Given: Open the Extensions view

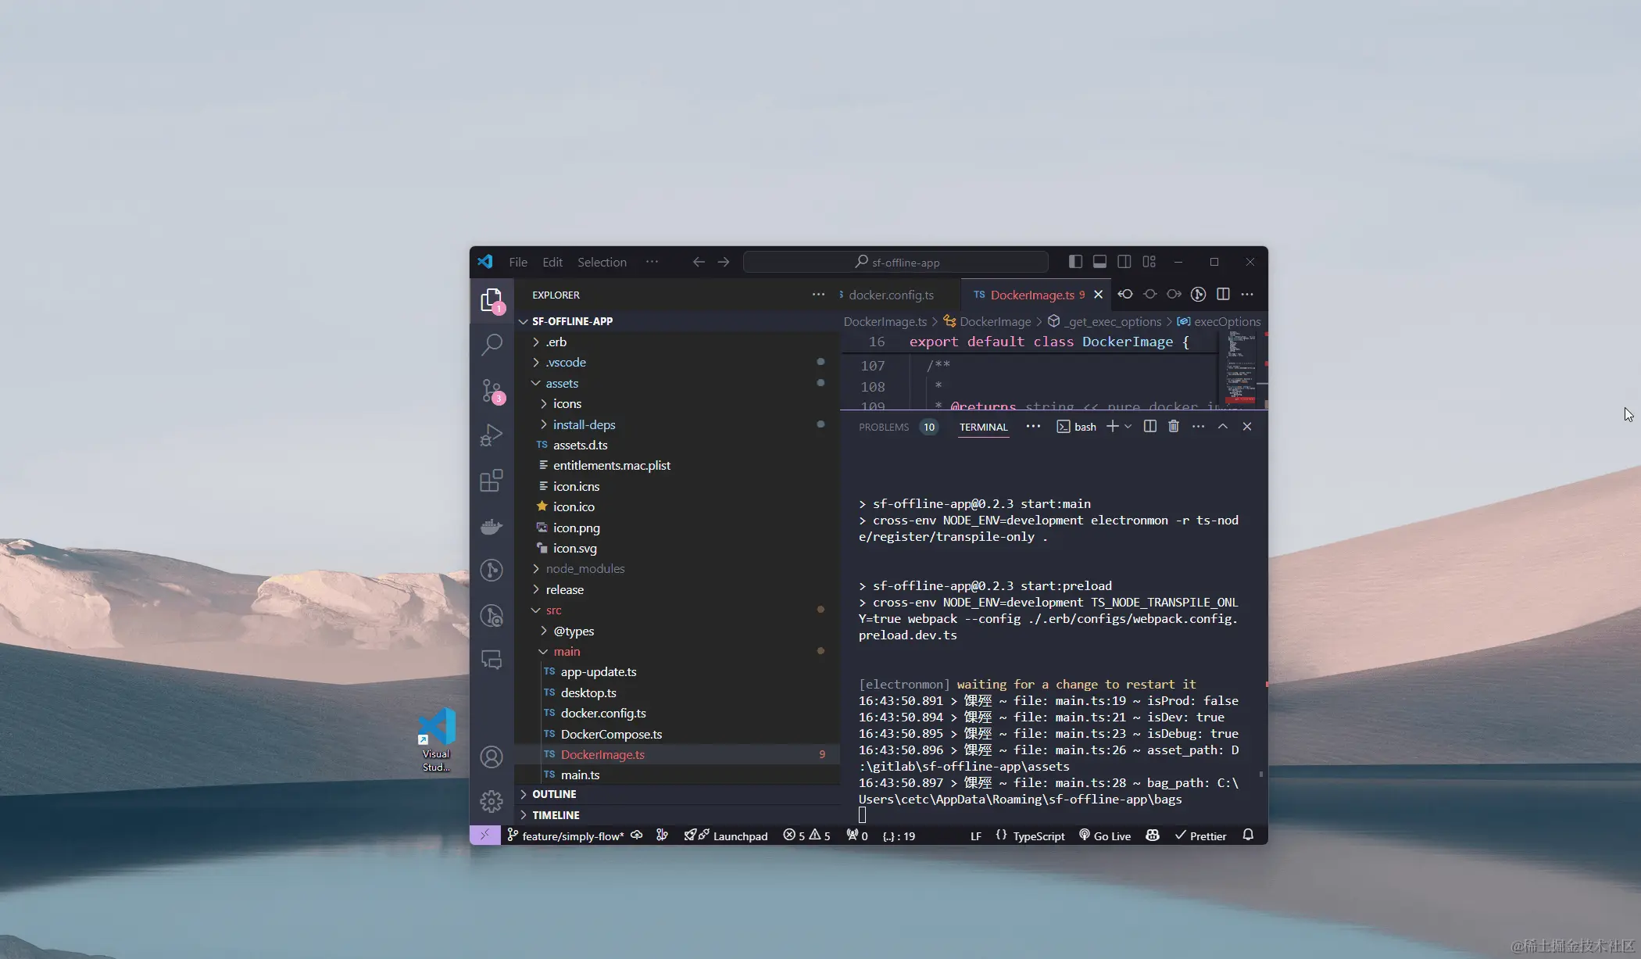Looking at the screenshot, I should [492, 481].
